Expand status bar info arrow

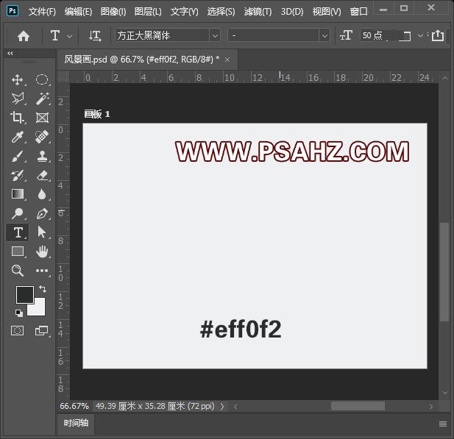click(x=222, y=407)
